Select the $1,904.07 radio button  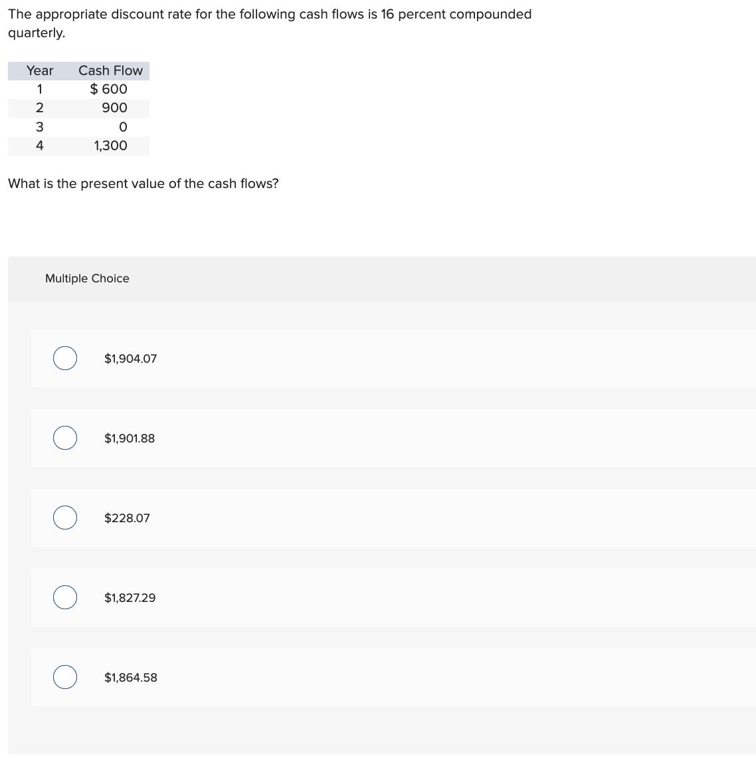[65, 358]
